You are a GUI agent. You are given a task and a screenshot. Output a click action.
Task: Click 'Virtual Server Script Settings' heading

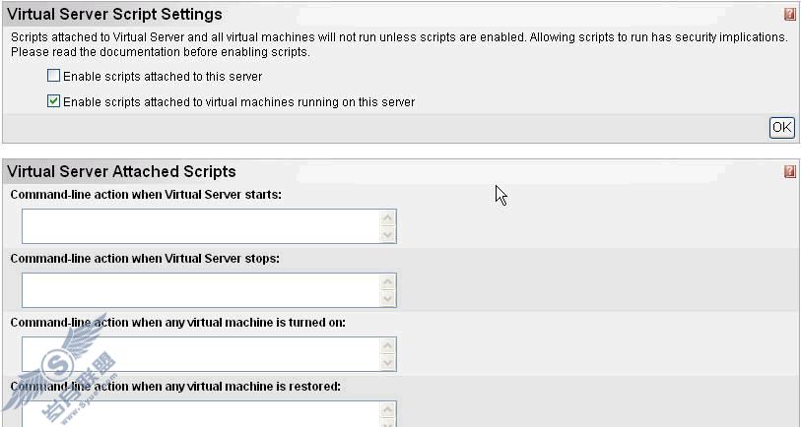[114, 15]
